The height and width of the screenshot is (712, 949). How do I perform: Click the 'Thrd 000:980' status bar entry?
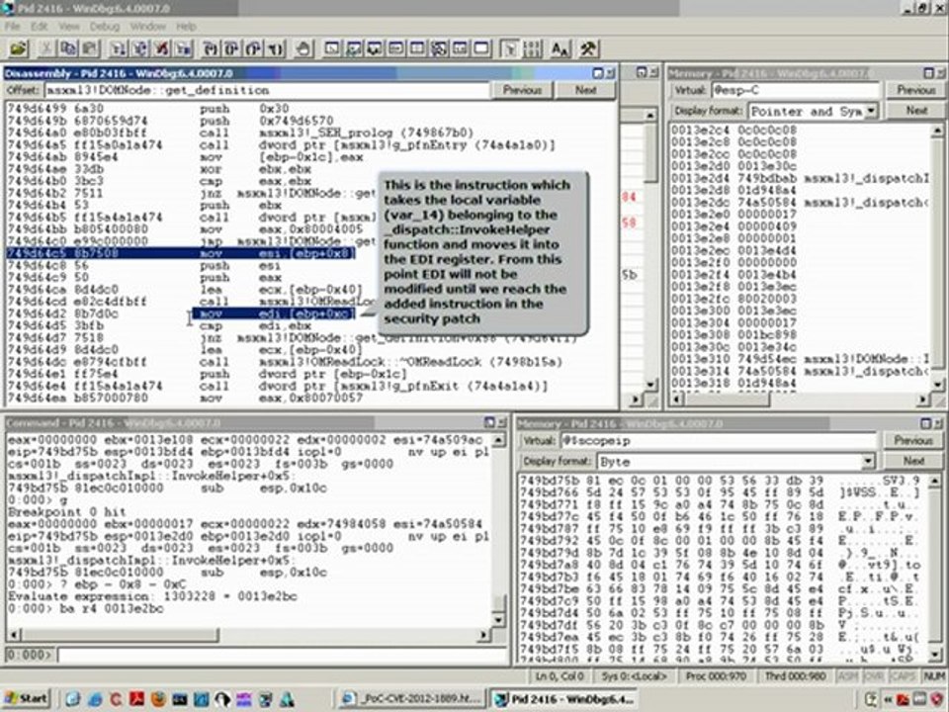point(795,675)
